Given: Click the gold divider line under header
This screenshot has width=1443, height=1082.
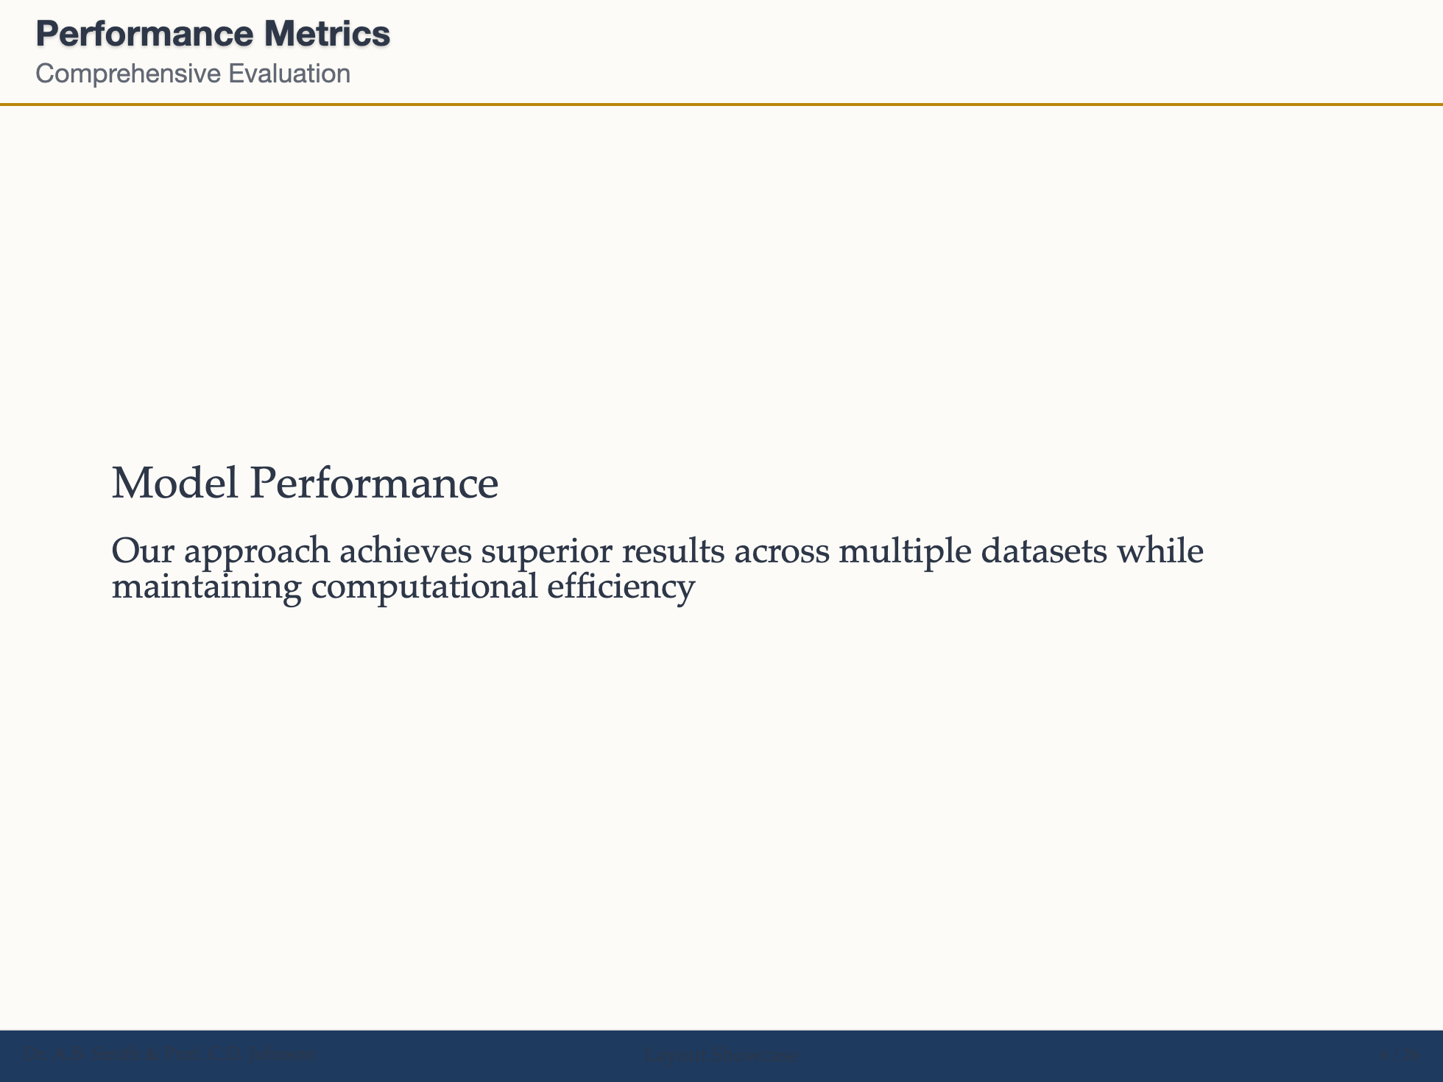Looking at the screenshot, I should pyautogui.click(x=721, y=105).
